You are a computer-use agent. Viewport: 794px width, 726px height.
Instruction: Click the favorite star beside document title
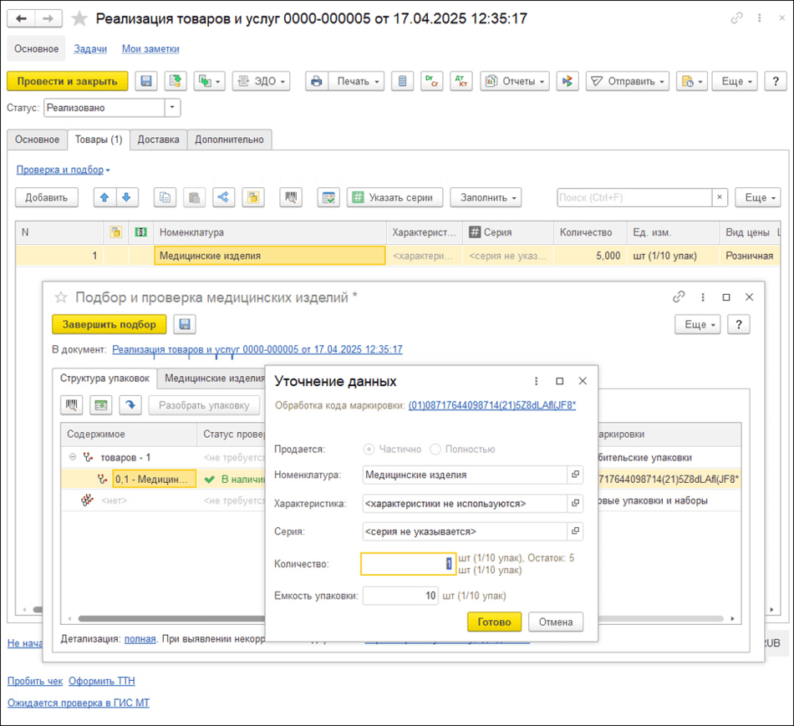[79, 18]
